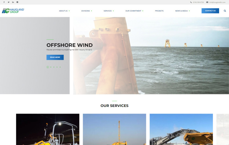This screenshot has height=145, width=229.
Task: Open the News & Media menu
Action: coord(181,11)
